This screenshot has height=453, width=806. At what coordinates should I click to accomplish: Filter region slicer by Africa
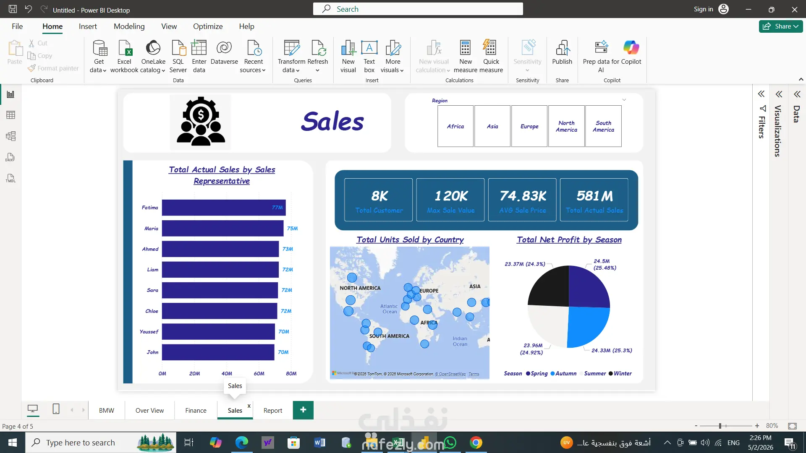point(455,126)
